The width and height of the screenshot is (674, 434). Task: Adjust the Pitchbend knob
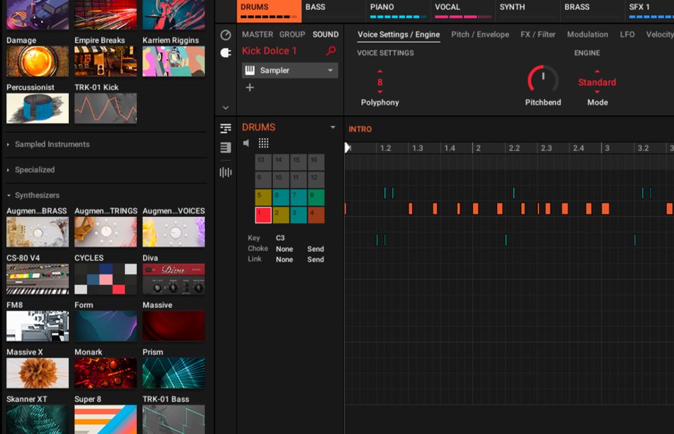pos(543,80)
